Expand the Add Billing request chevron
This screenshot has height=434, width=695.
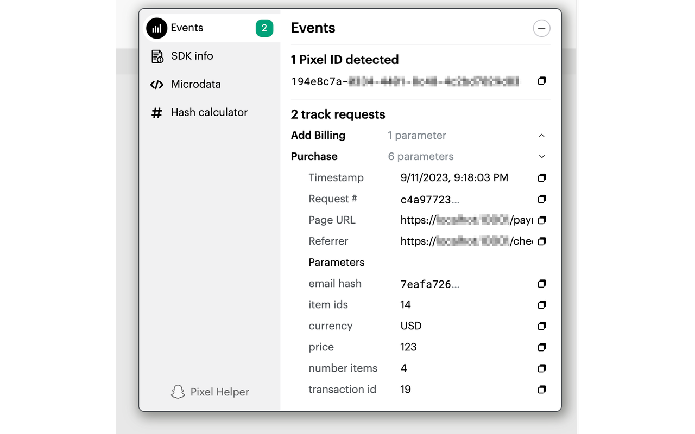pyautogui.click(x=541, y=136)
